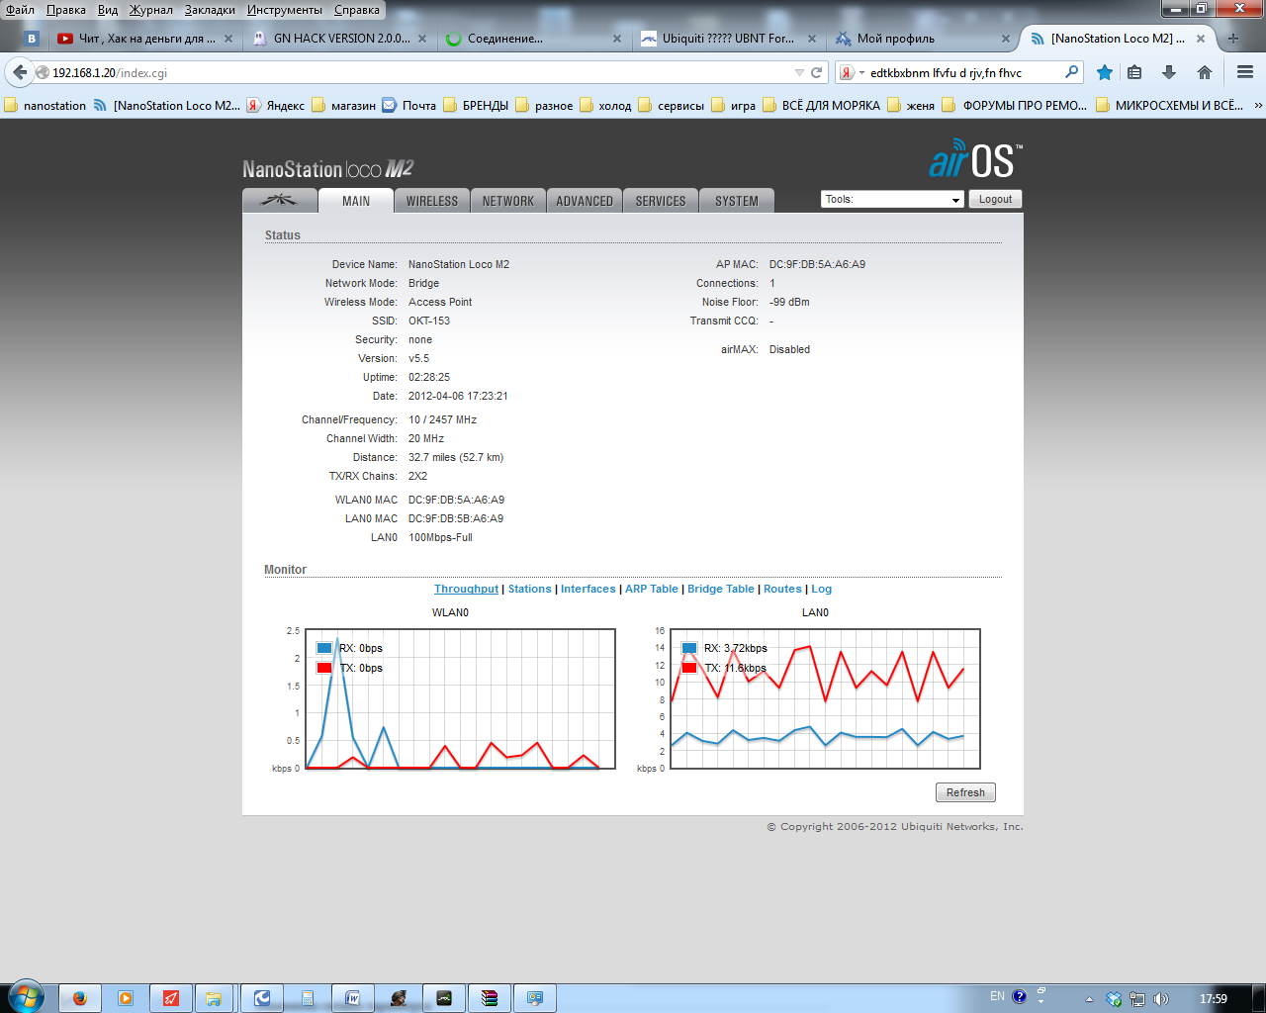This screenshot has width=1266, height=1013.
Task: Click the browser back arrow button
Action: pyautogui.click(x=20, y=72)
